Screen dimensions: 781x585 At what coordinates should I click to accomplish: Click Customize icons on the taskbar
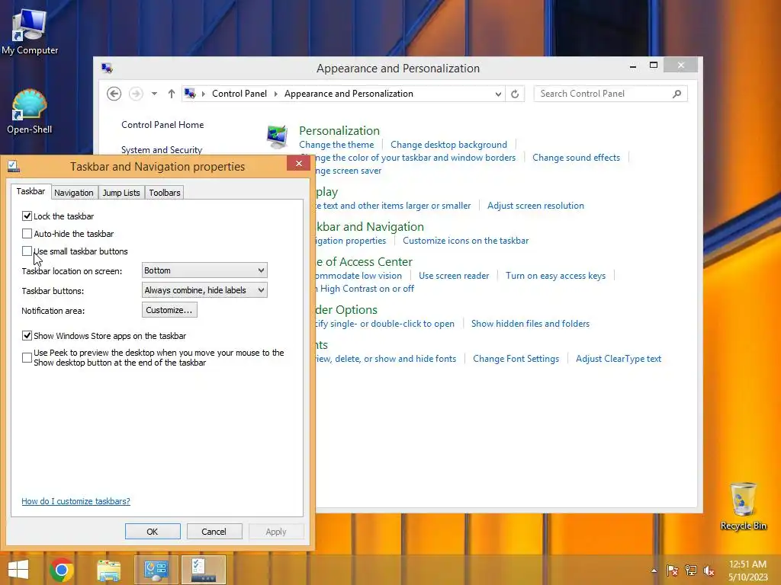pyautogui.click(x=466, y=240)
